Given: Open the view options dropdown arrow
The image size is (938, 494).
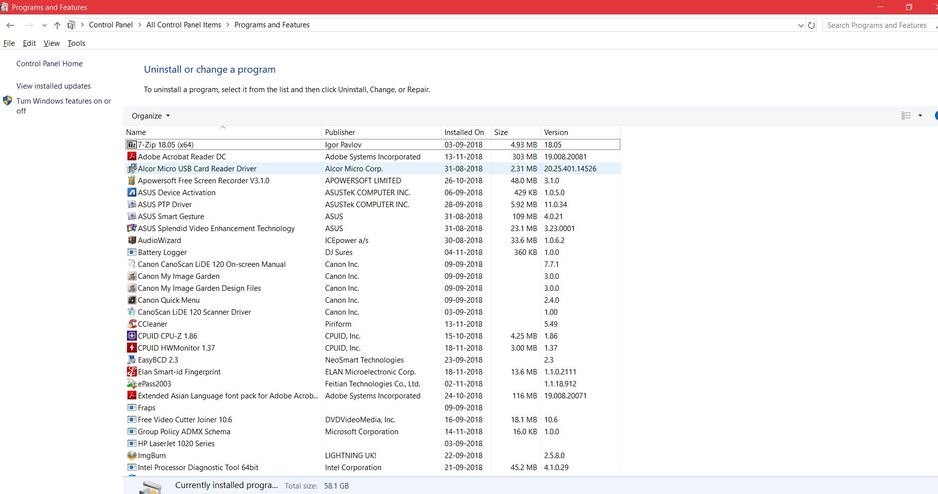Looking at the screenshot, I should click(920, 116).
